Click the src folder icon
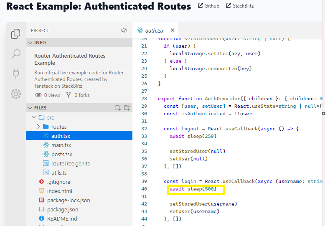The width and height of the screenshot is (325, 226). pyautogui.click(x=42, y=117)
